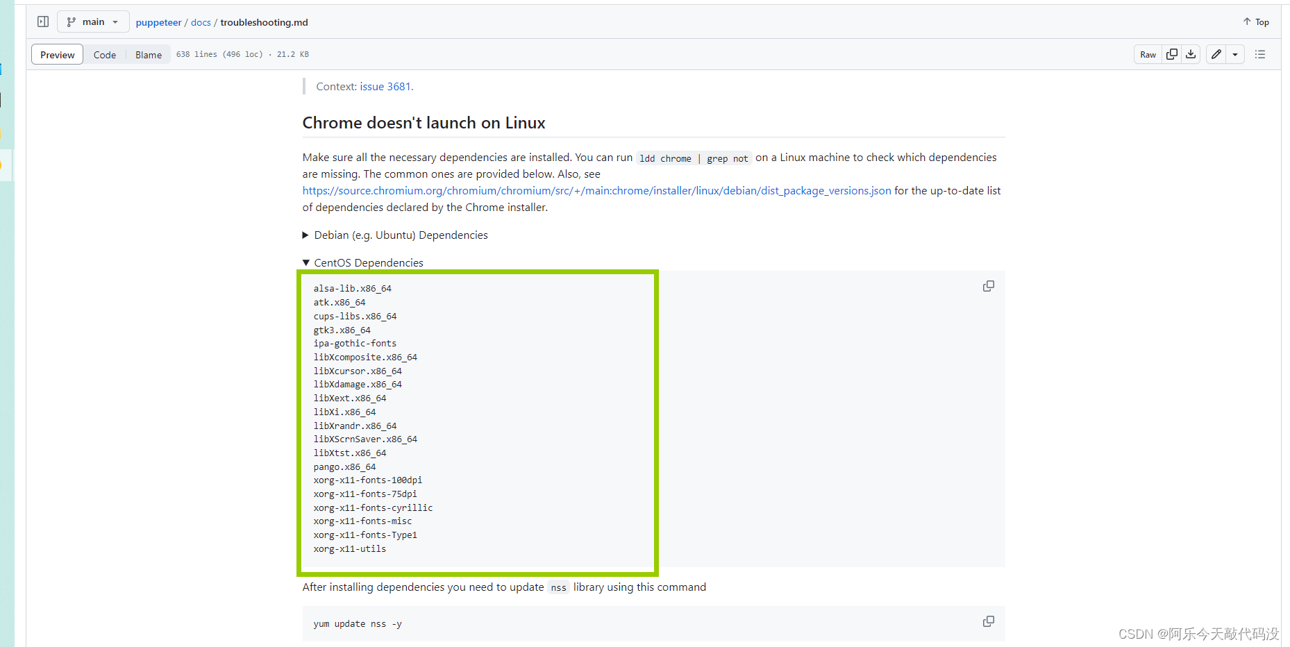Switch to the Blame tab

(149, 55)
